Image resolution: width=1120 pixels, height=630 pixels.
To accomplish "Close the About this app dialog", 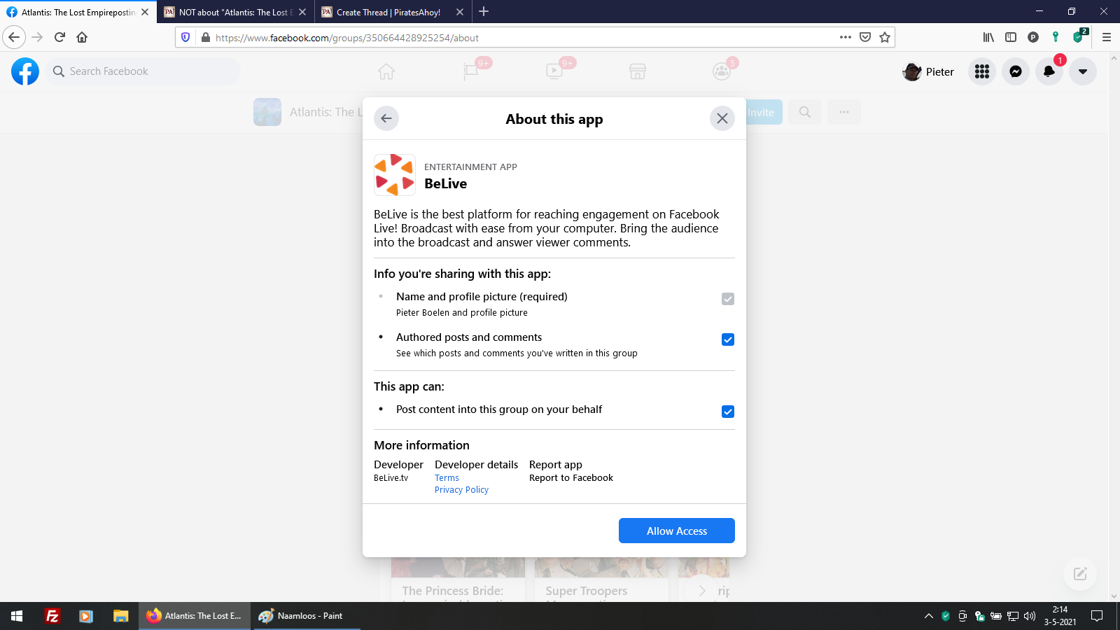I will (x=722, y=118).
